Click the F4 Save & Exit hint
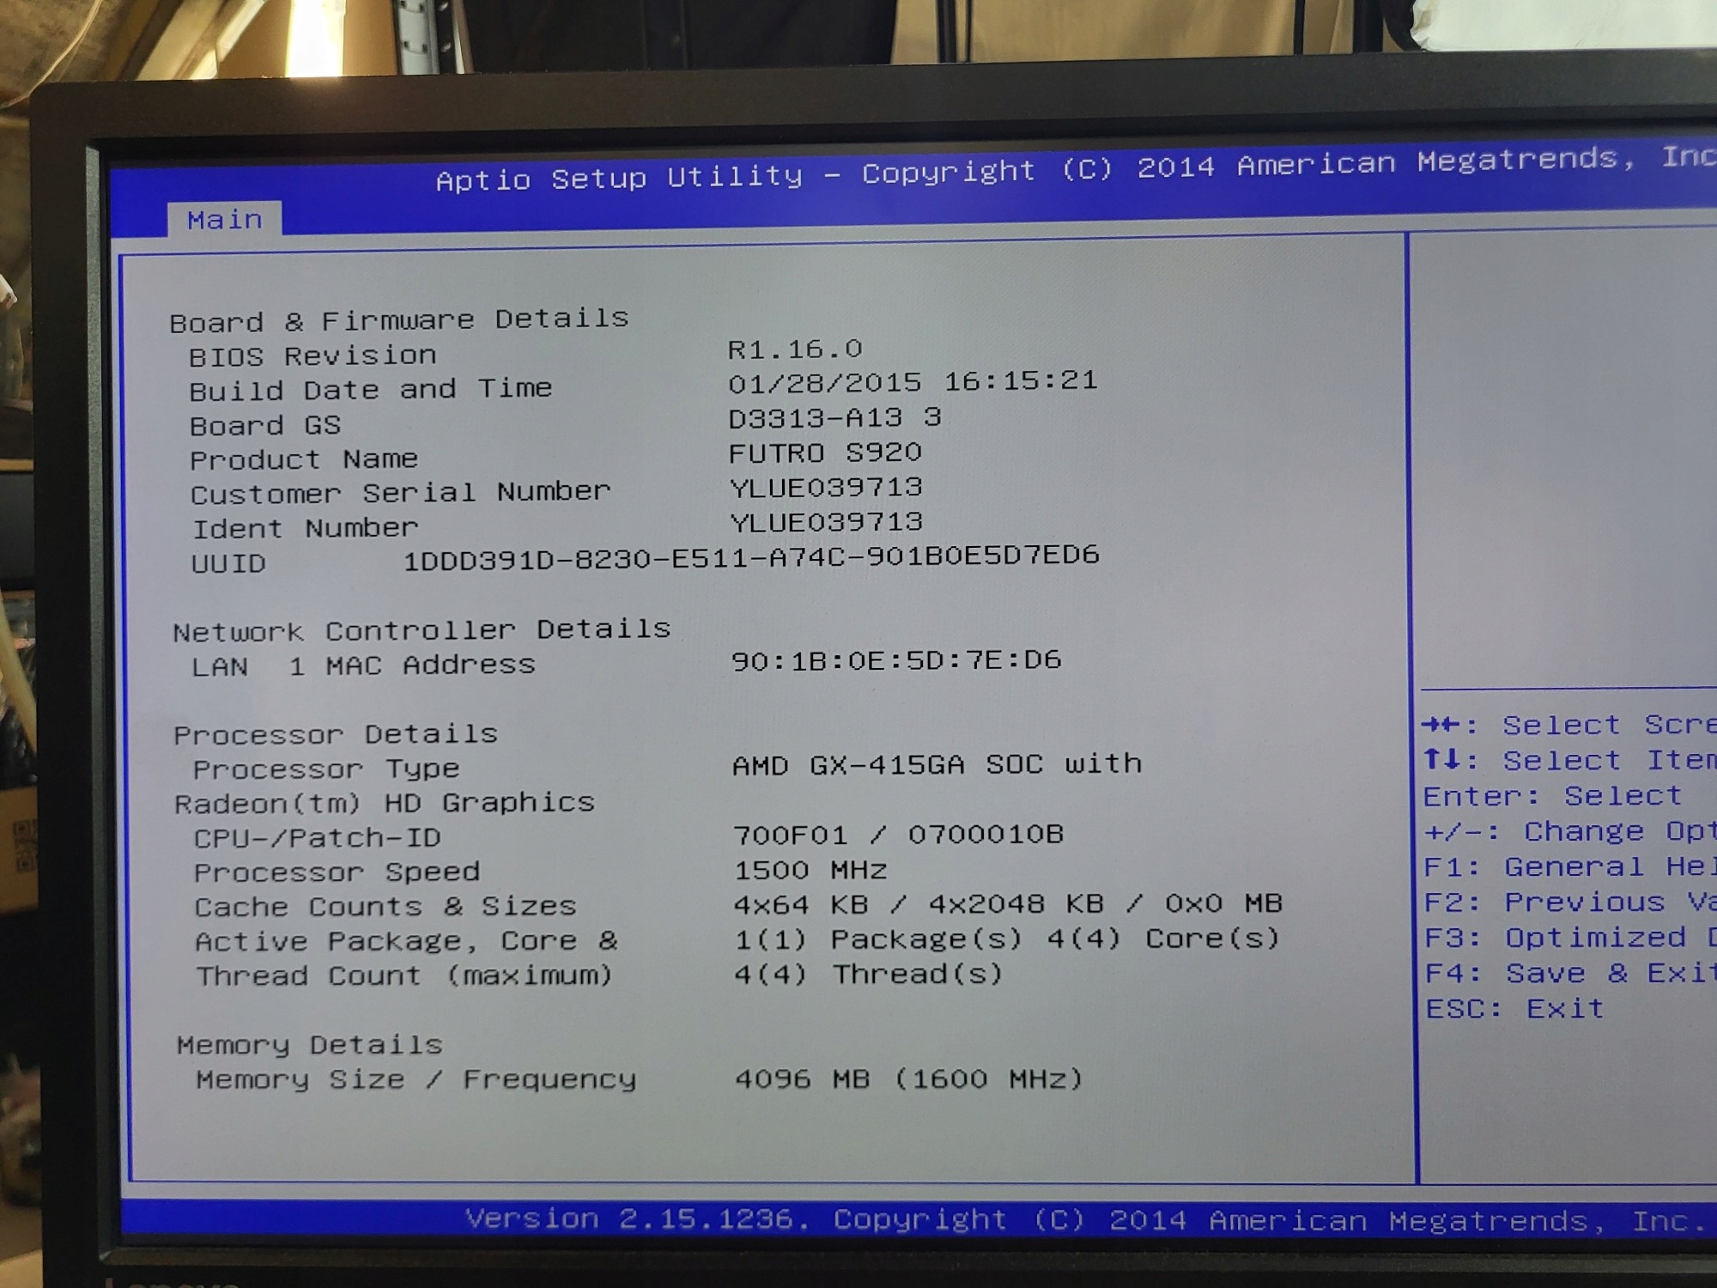 [x=1568, y=973]
